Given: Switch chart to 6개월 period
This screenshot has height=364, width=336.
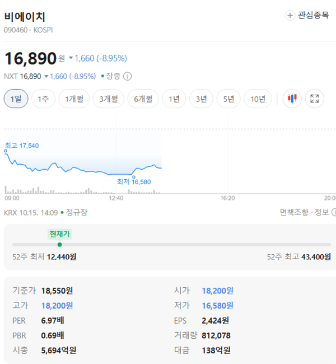Looking at the screenshot, I should 143,99.
